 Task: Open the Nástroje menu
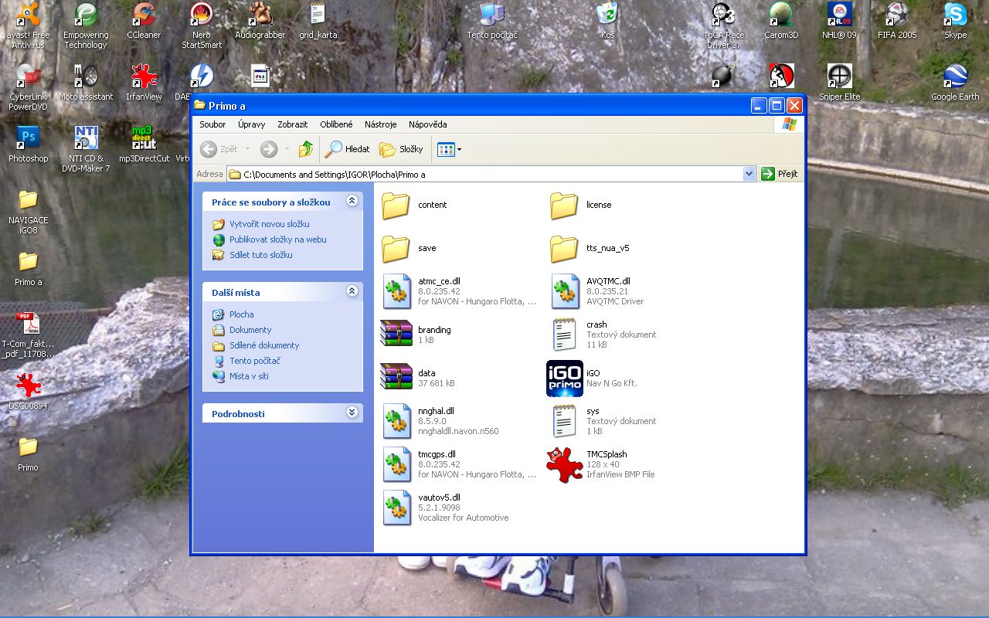[x=380, y=124]
